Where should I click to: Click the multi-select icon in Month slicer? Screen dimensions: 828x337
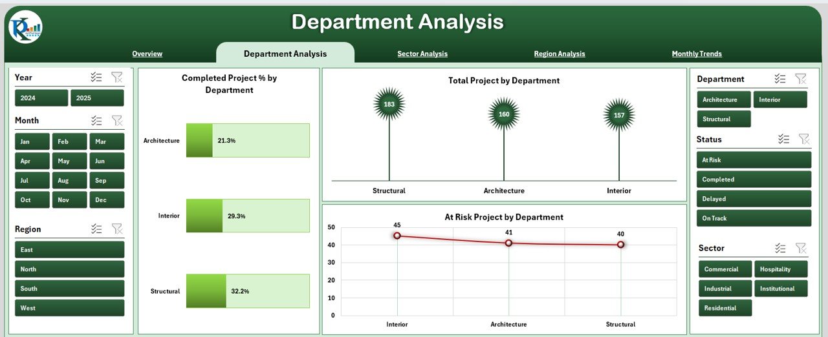(96, 121)
